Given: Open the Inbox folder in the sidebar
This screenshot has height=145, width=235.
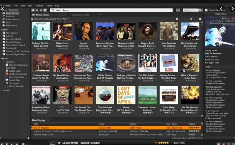Looking at the screenshot, I should click(x=9, y=23).
